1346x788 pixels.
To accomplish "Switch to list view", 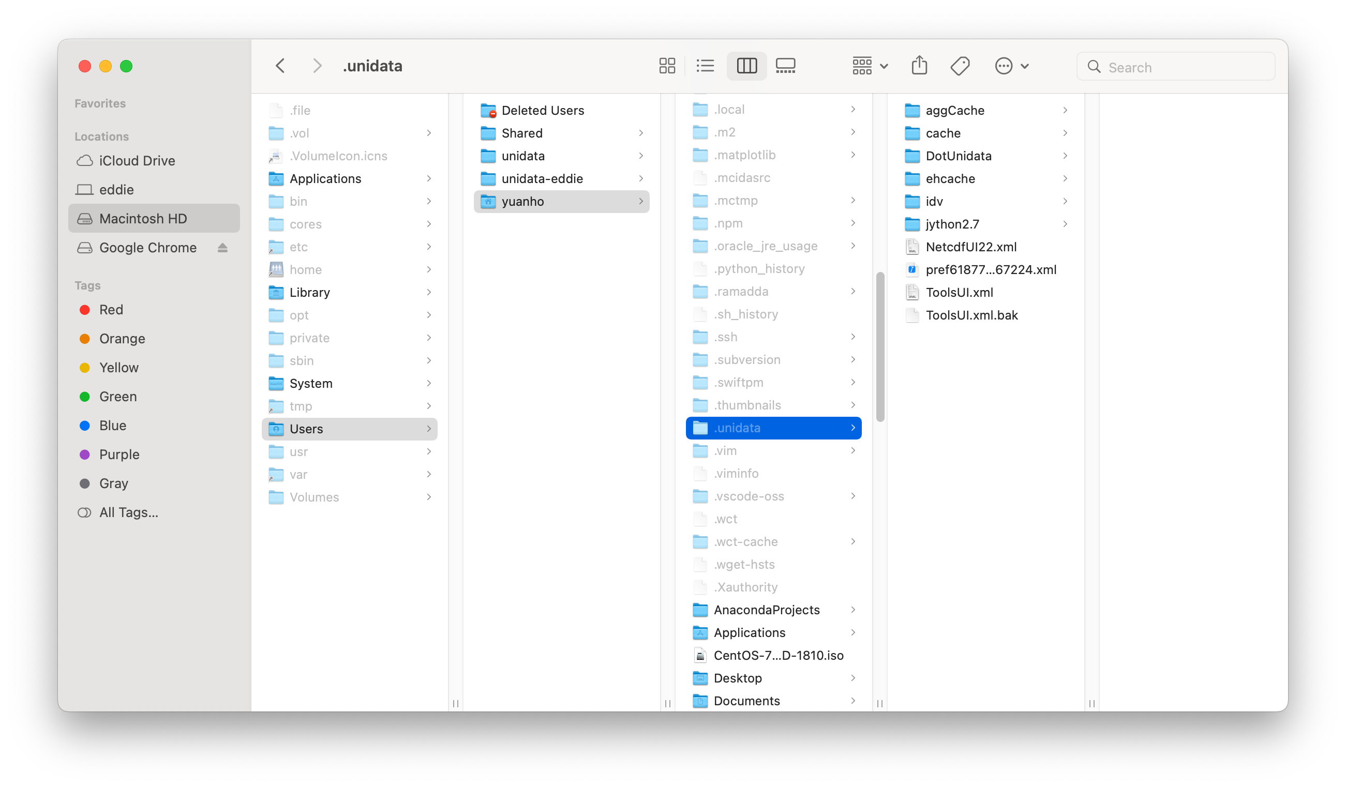I will point(705,66).
